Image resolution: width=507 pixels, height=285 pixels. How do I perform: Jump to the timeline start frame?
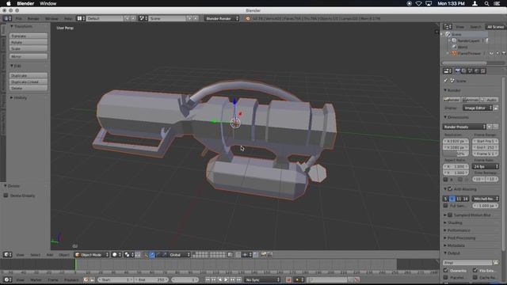tap(208, 279)
